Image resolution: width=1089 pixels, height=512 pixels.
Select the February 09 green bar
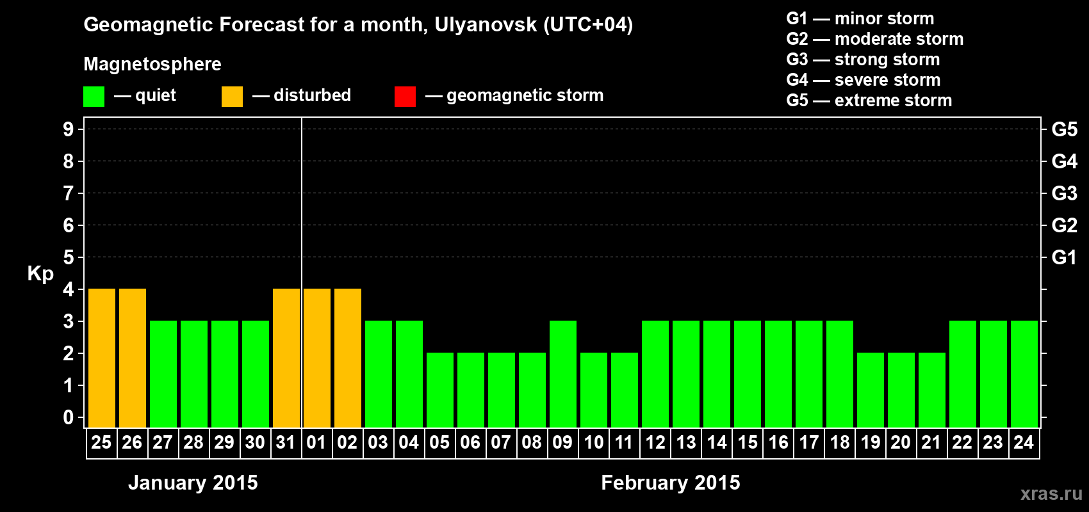tap(563, 374)
